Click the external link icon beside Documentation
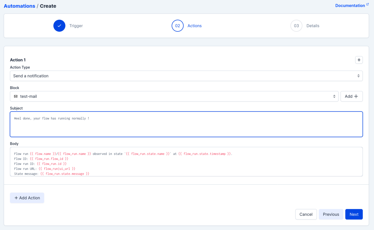This screenshot has height=230, width=374. [368, 5]
